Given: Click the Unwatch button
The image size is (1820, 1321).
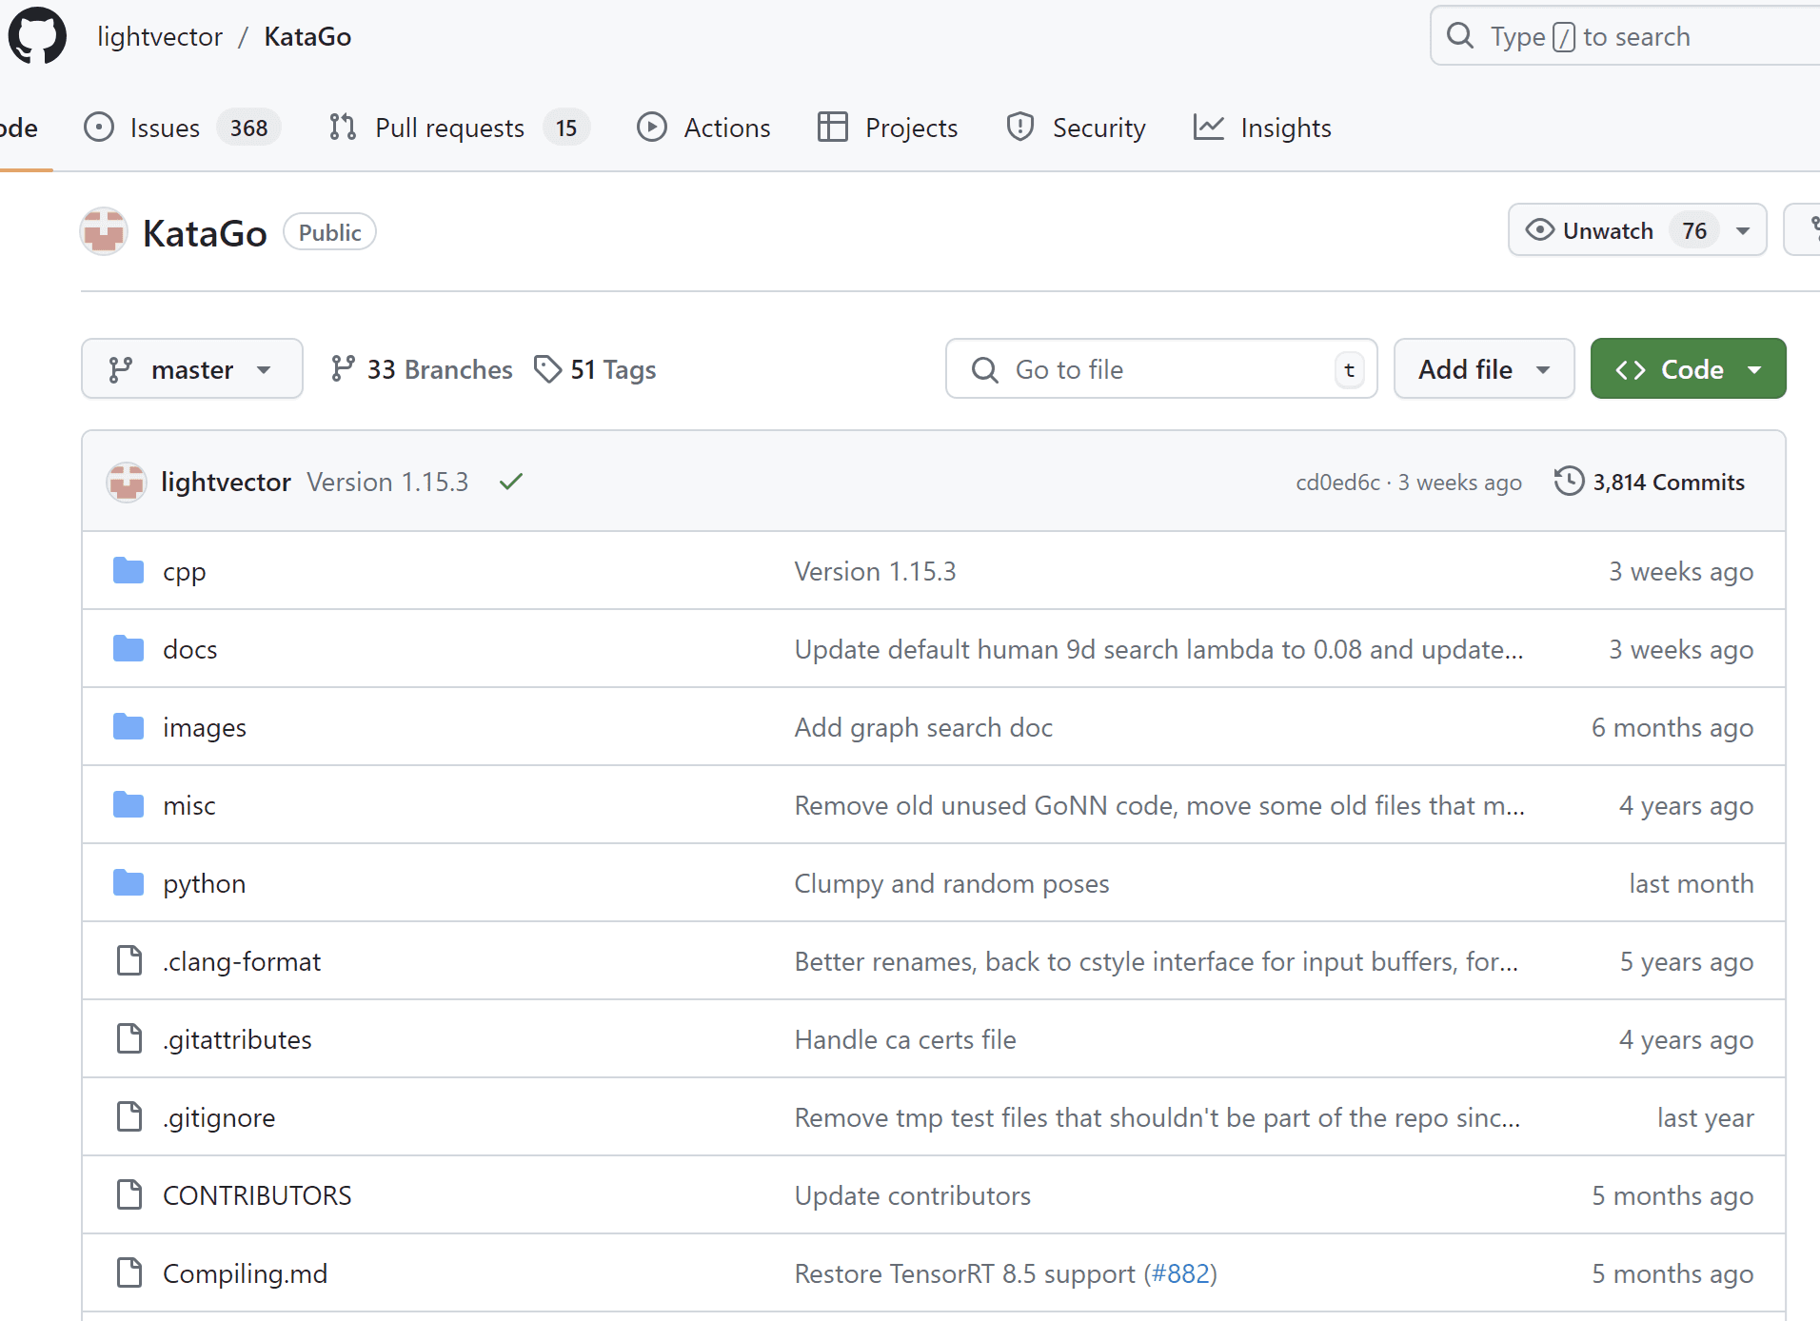Looking at the screenshot, I should tap(1637, 230).
